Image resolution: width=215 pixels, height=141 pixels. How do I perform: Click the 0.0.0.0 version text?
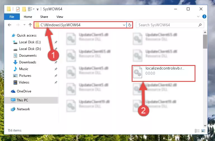click(150, 73)
